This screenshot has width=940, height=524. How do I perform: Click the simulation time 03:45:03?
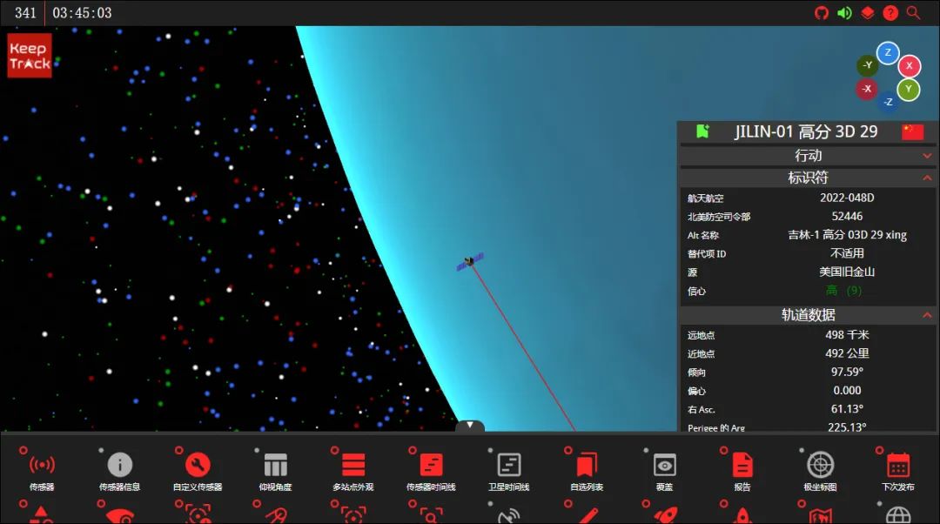point(82,12)
